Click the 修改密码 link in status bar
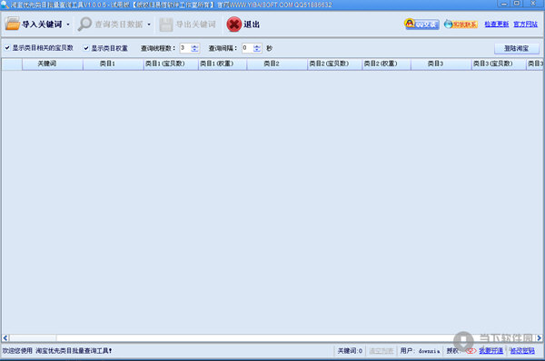545x361 pixels. click(522, 351)
